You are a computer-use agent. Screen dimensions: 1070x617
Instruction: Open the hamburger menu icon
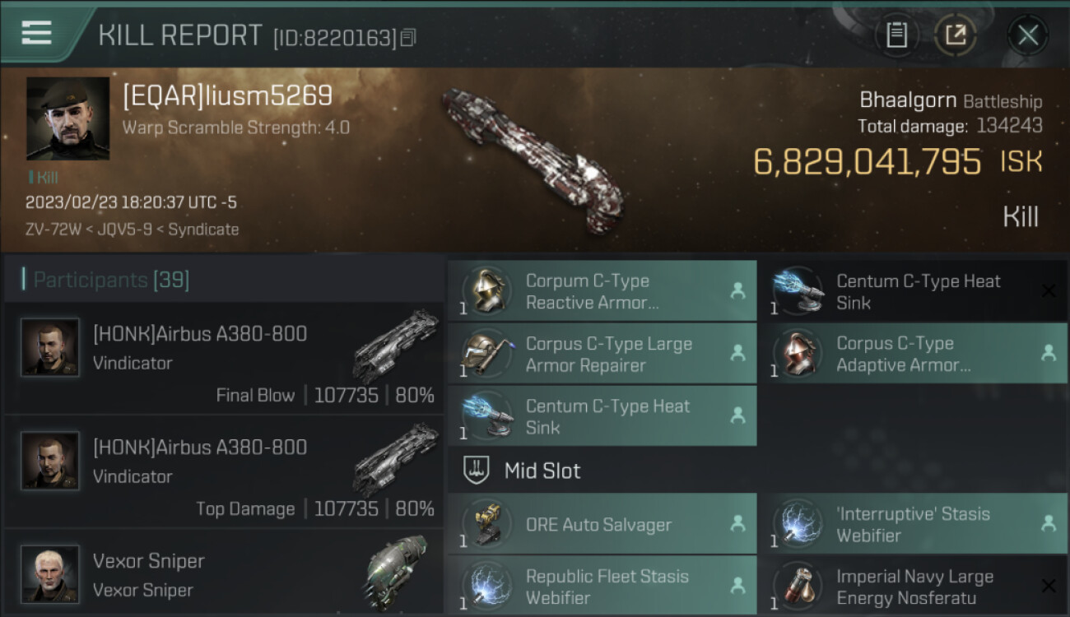36,33
